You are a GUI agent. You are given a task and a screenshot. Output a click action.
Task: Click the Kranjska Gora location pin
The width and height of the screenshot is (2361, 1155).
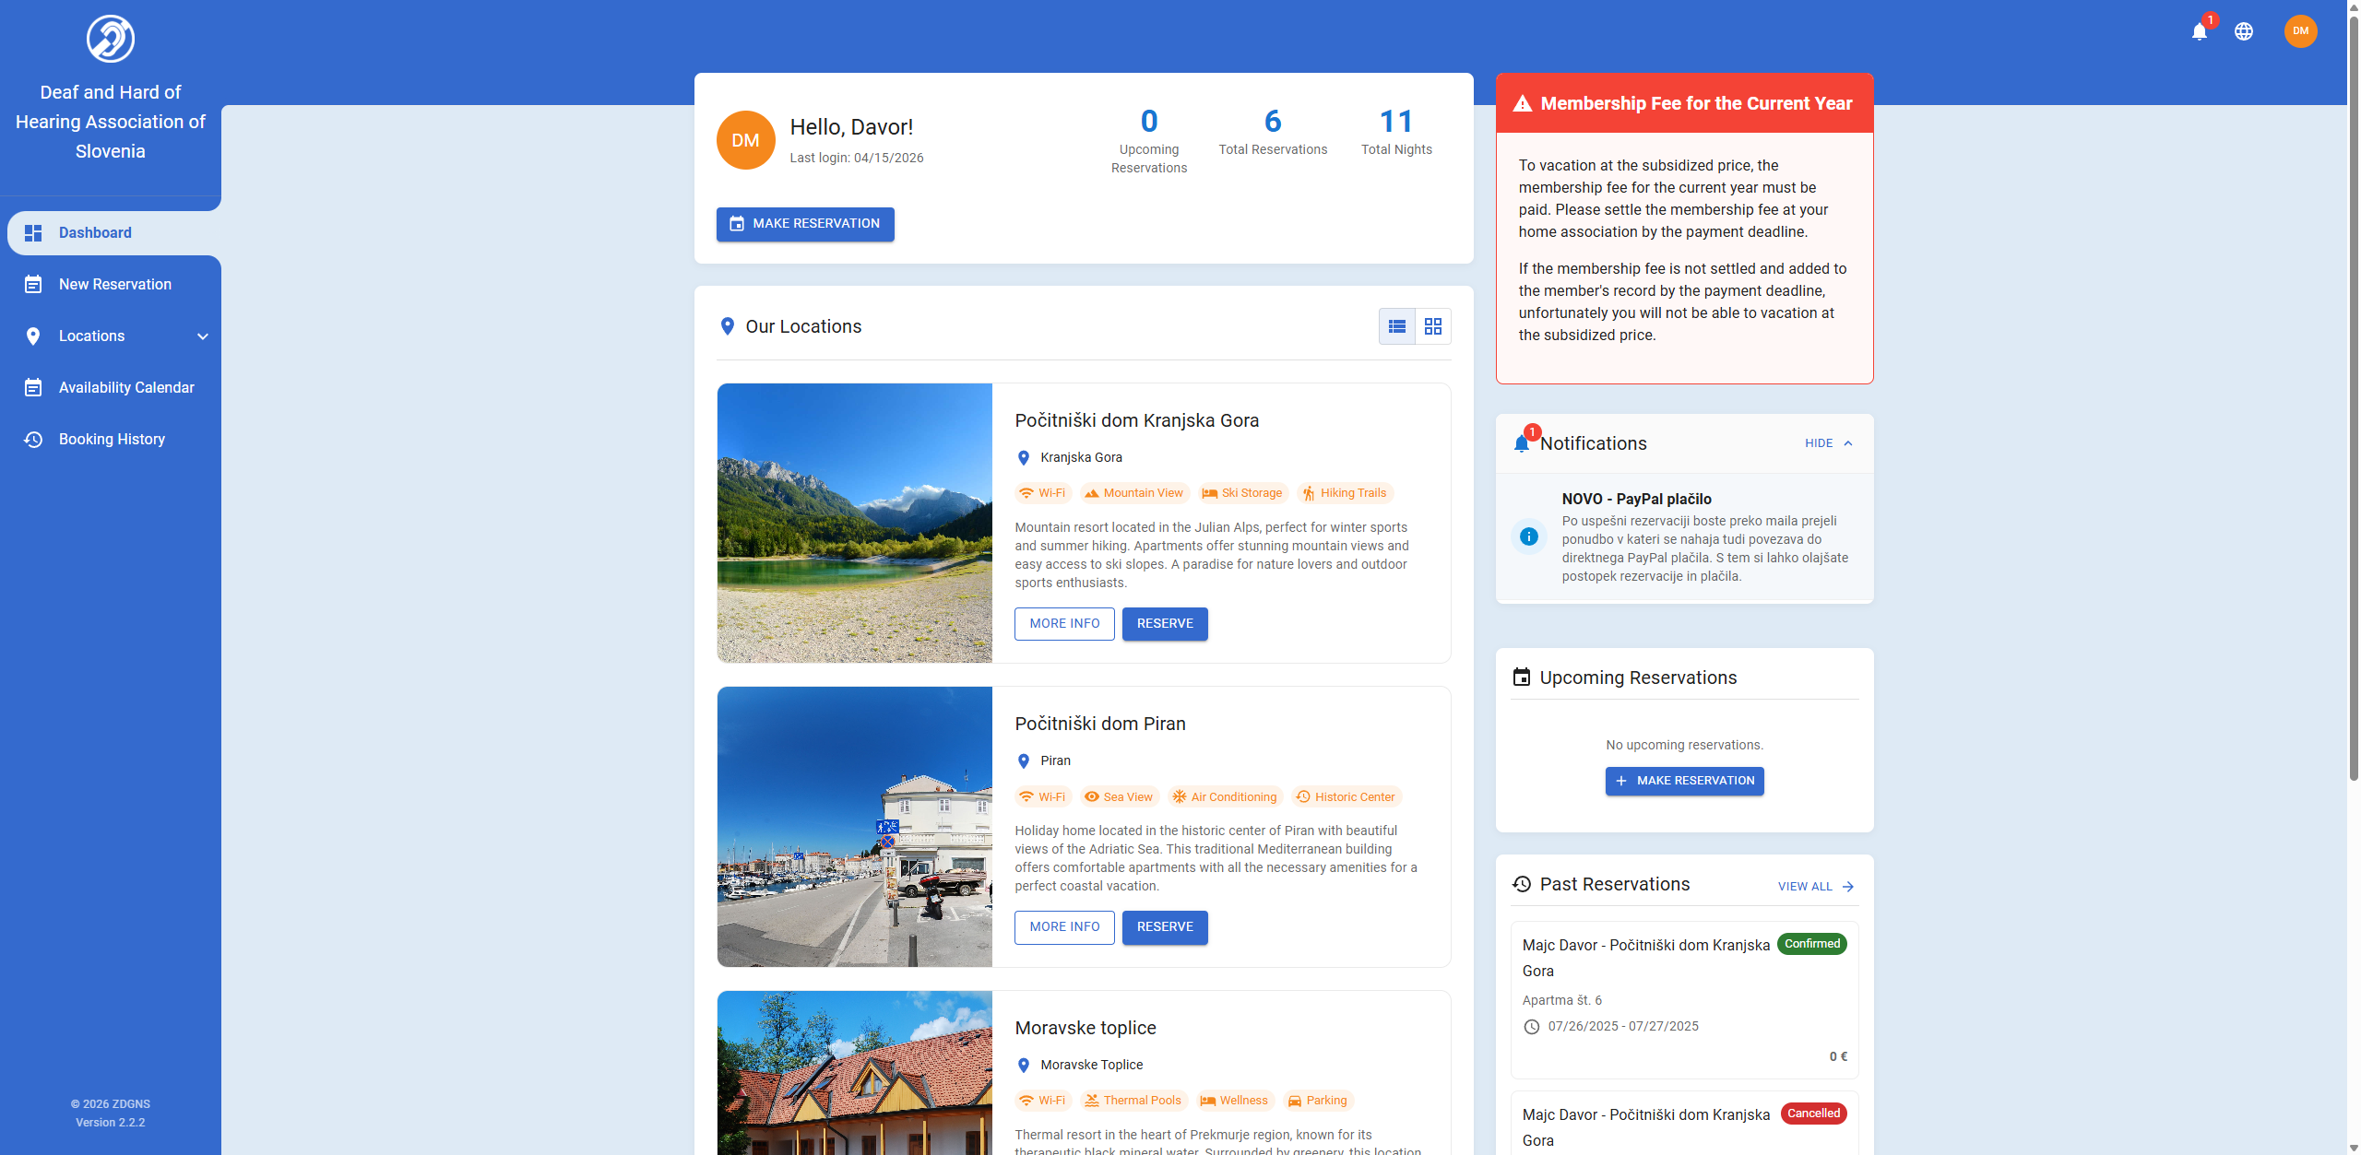click(x=1023, y=457)
